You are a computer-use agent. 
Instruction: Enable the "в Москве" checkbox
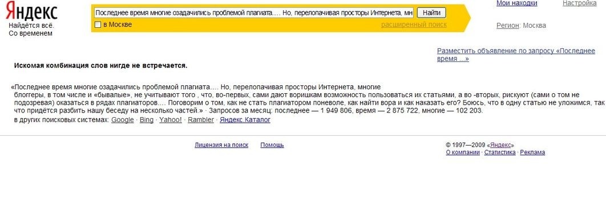point(98,25)
